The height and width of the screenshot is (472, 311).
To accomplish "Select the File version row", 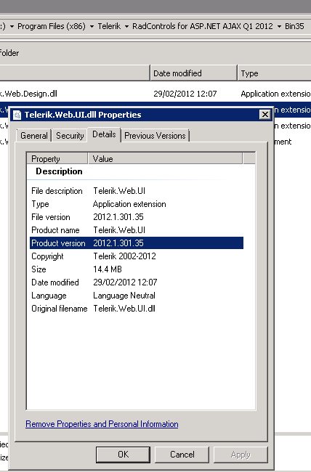I will [136, 217].
